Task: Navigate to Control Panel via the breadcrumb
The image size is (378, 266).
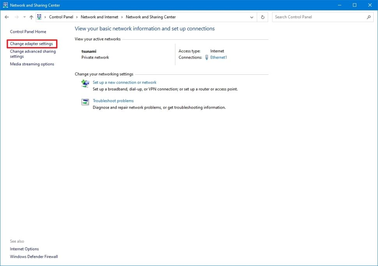Action: tap(61, 17)
